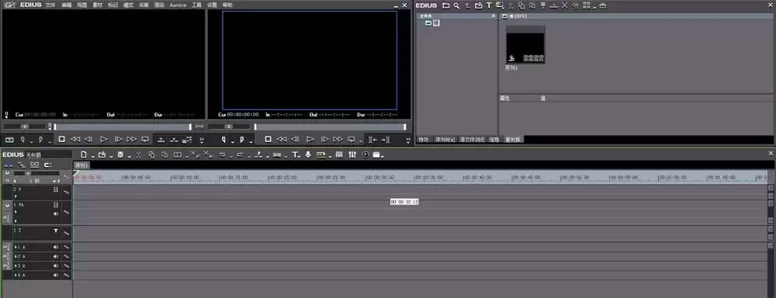
Task: Click Add Title T icon in bin toolbar
Action: pos(489,5)
